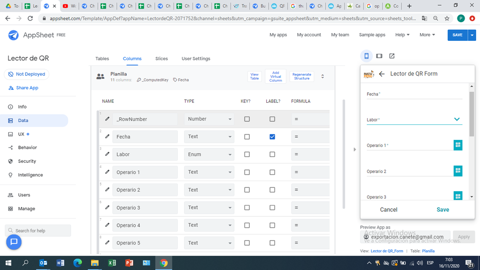480x270 pixels.
Task: Edit the Labor column pencil icon
Action: 107,154
